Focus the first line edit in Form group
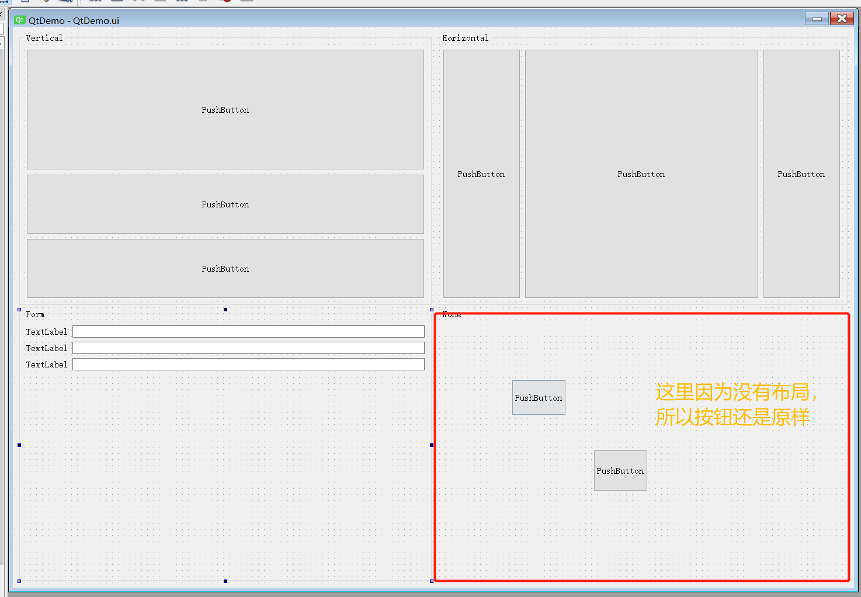This screenshot has width=861, height=597. (248, 332)
